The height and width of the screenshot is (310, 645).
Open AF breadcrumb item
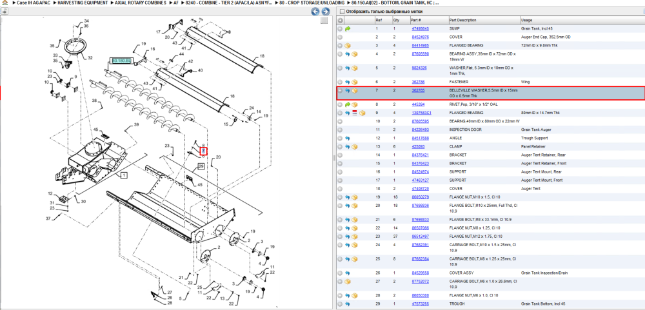[x=176, y=3]
